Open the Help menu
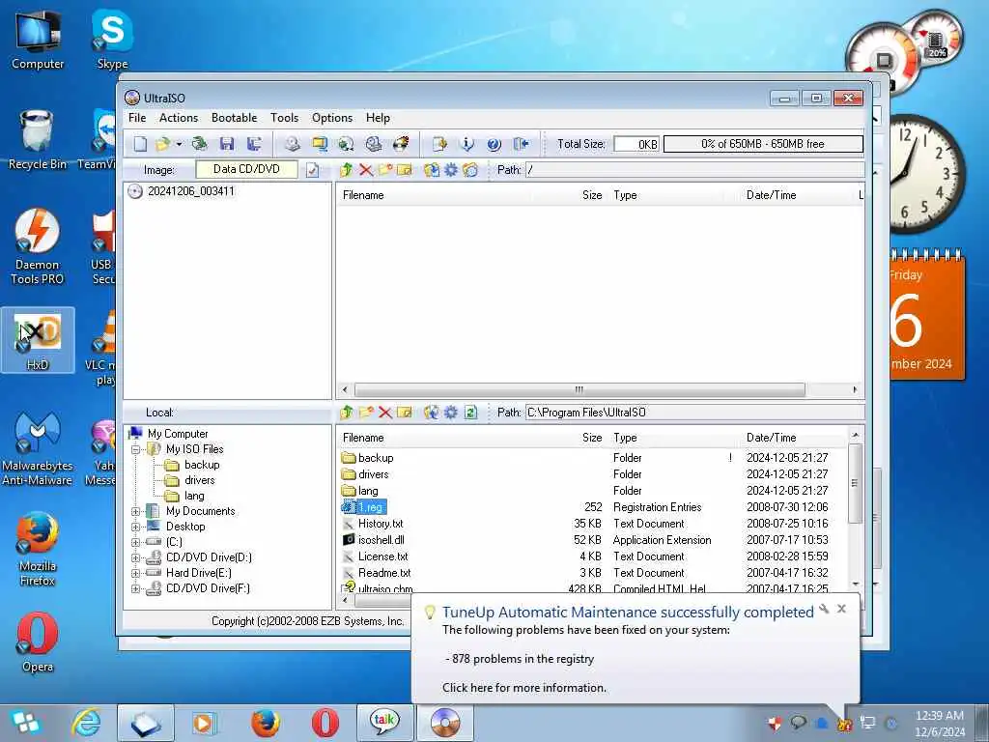 click(x=378, y=118)
